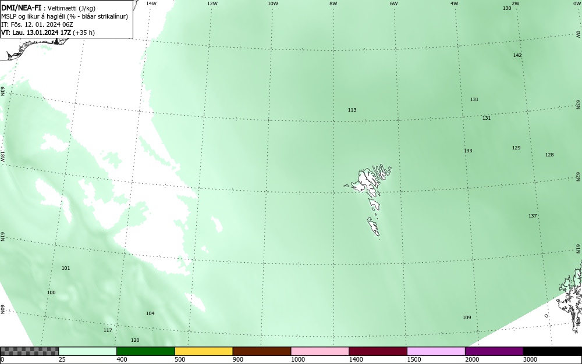The width and height of the screenshot is (582, 364).
Task: Click the 60N label on left edge
Action: [x=2, y=309]
